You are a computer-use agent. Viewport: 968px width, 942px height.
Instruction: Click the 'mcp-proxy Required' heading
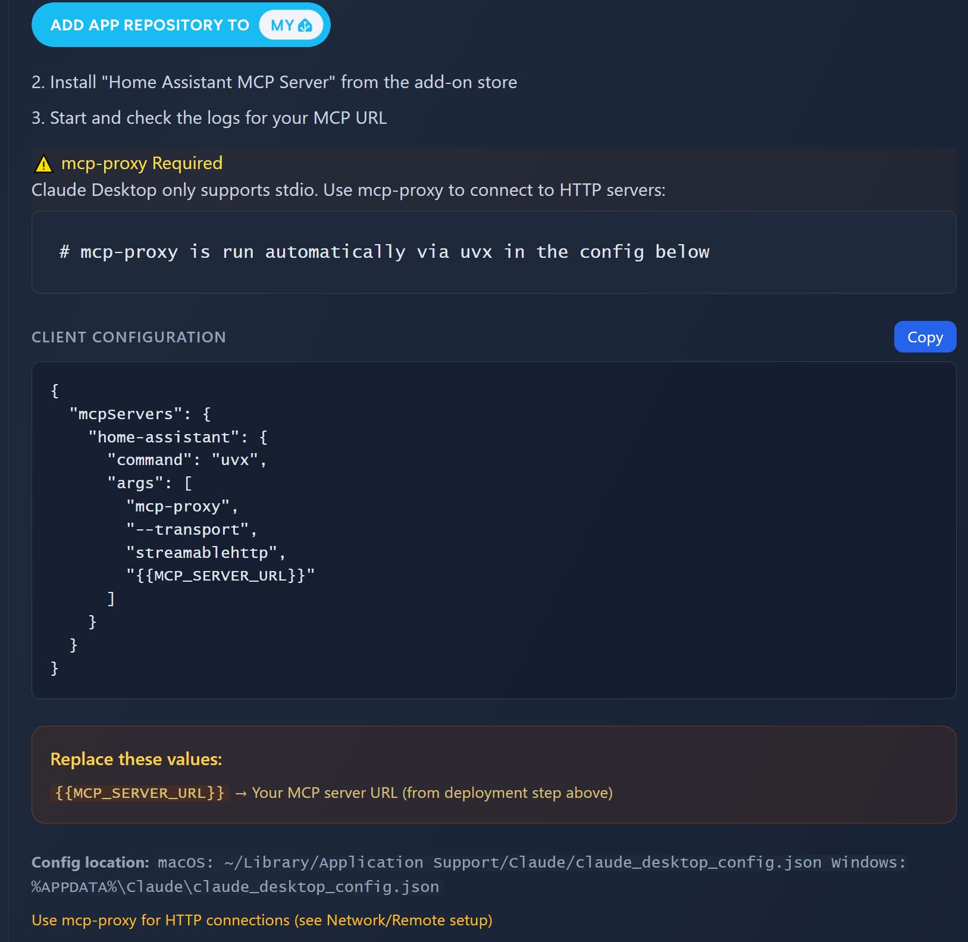pos(142,163)
